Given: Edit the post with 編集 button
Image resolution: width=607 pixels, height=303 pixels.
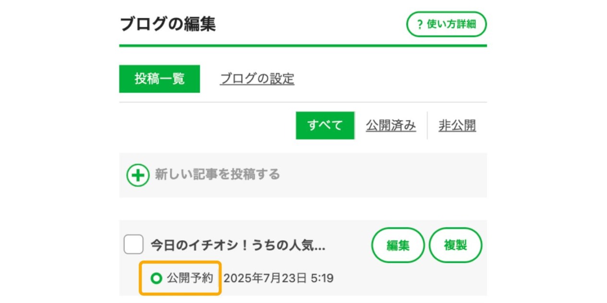Looking at the screenshot, I should 398,245.
